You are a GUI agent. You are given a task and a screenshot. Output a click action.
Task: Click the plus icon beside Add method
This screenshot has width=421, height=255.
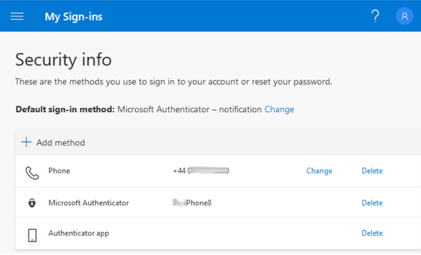click(x=26, y=142)
